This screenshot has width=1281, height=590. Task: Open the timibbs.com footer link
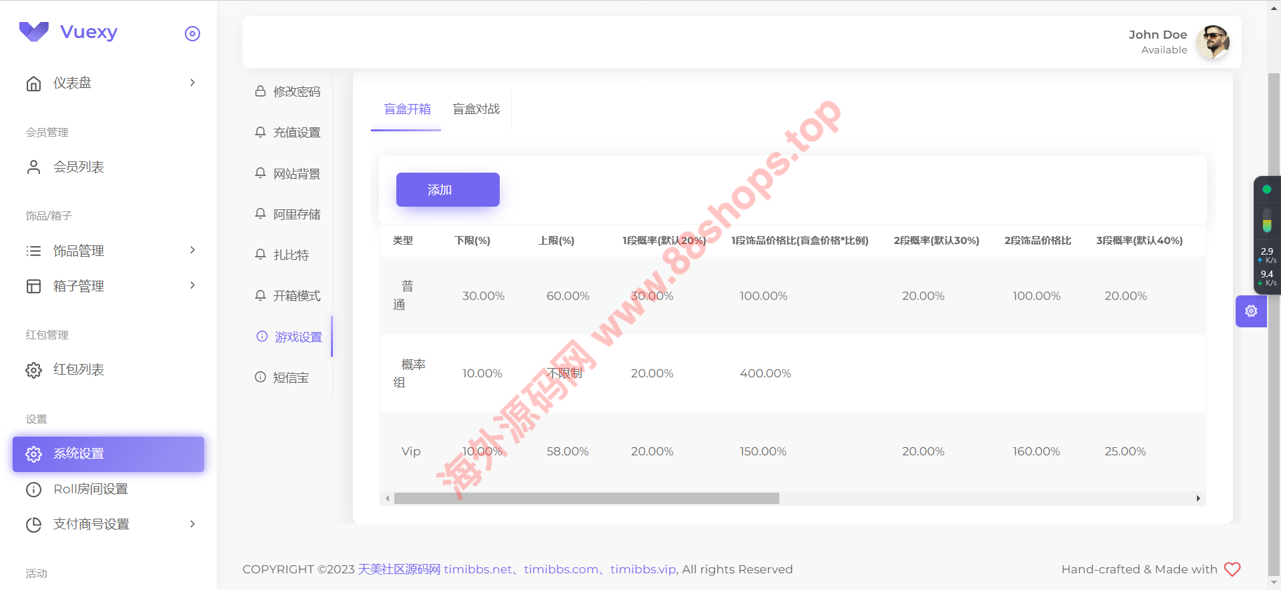tap(561, 569)
